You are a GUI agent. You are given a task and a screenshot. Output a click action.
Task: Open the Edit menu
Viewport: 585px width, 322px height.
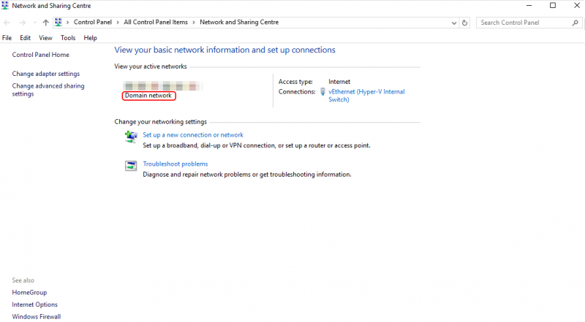(25, 38)
